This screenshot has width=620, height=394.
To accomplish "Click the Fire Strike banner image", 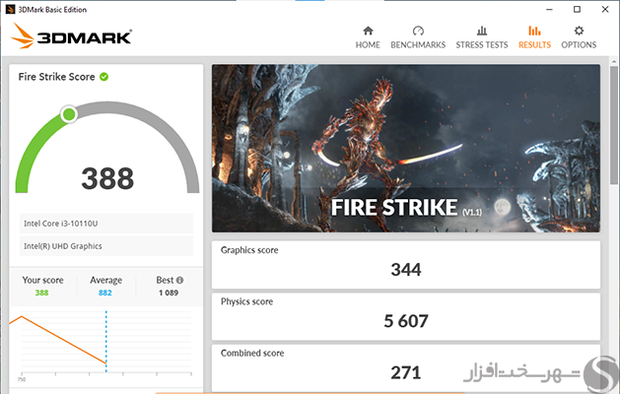I will point(406,148).
